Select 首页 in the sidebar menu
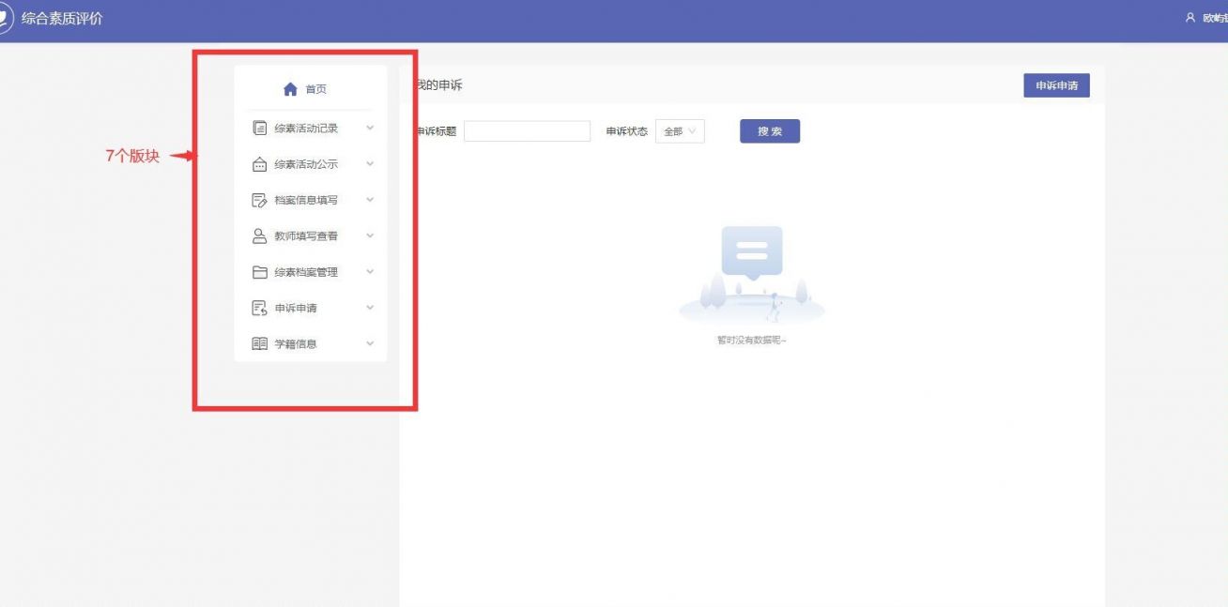 pyautogui.click(x=310, y=90)
